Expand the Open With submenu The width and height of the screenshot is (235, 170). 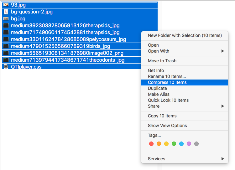pyautogui.click(x=185, y=51)
